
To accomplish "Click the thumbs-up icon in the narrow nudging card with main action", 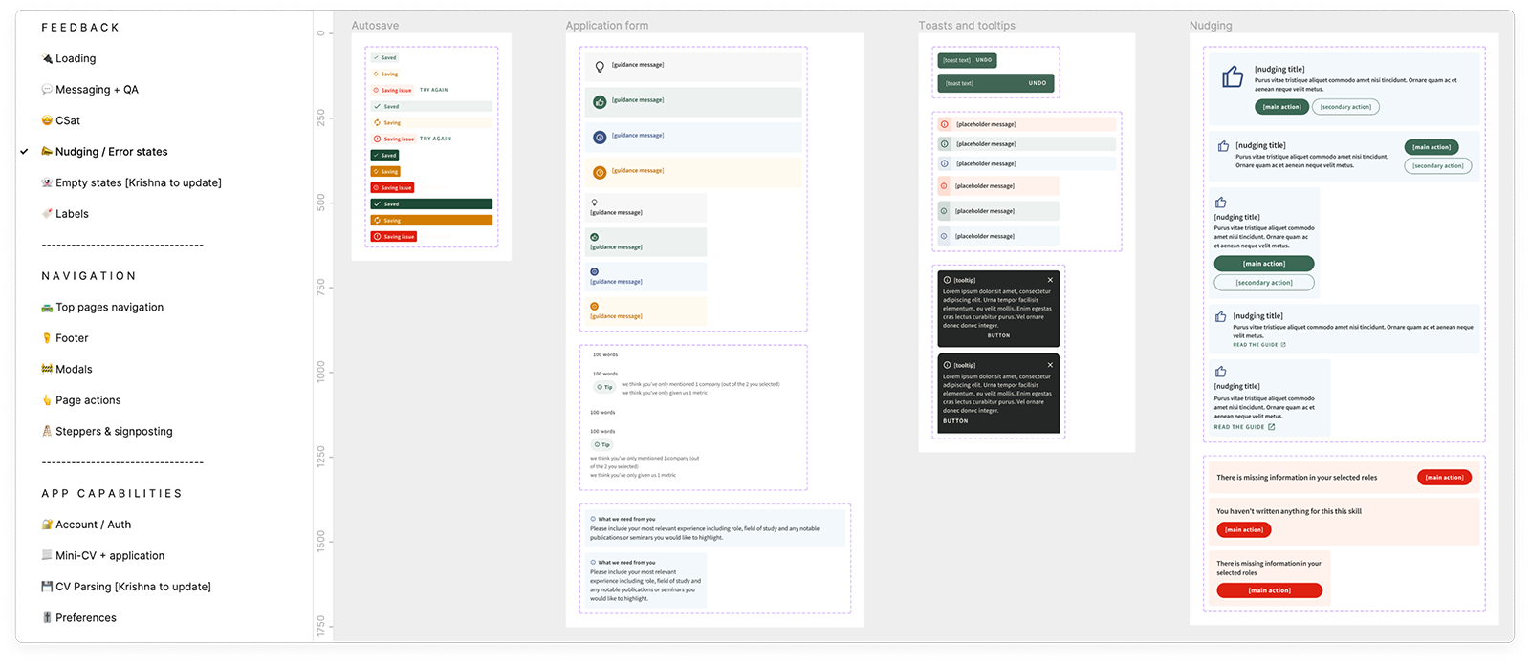I will pyautogui.click(x=1220, y=203).
